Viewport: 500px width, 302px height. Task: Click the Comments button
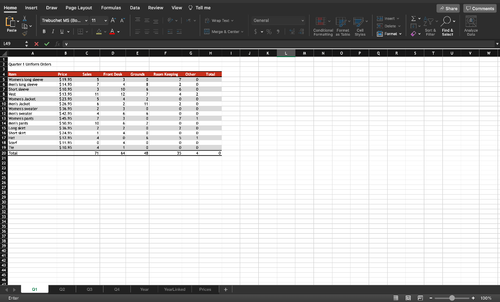[480, 9]
